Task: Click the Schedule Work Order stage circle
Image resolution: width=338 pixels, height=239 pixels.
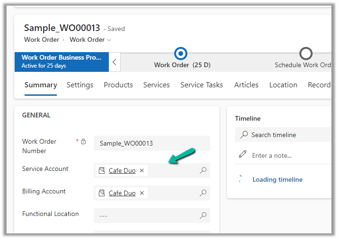Action: coord(306,53)
